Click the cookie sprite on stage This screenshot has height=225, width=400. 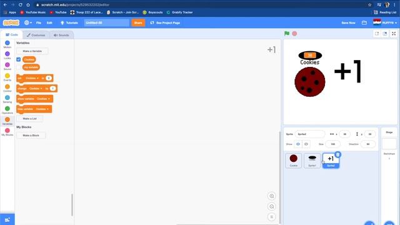tap(310, 82)
